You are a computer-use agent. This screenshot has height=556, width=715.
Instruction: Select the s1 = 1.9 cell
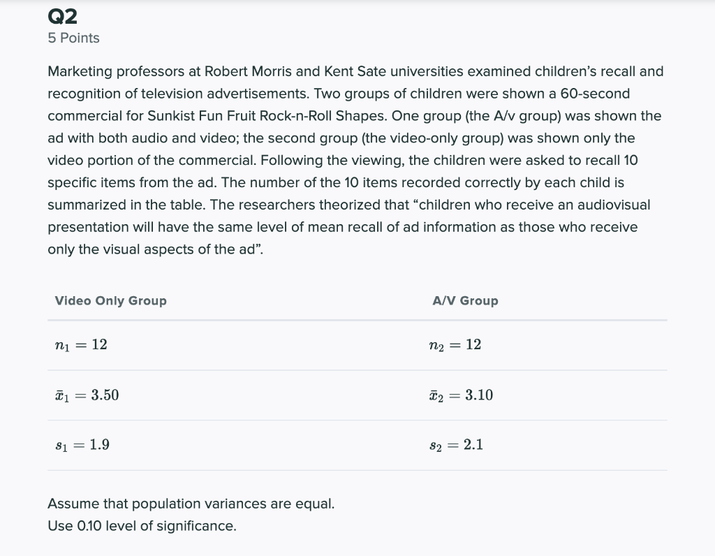click(82, 445)
